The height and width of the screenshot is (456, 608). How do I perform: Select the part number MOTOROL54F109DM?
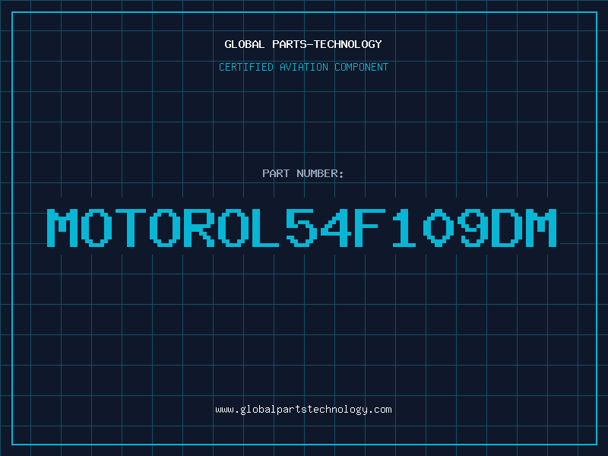tap(302, 228)
